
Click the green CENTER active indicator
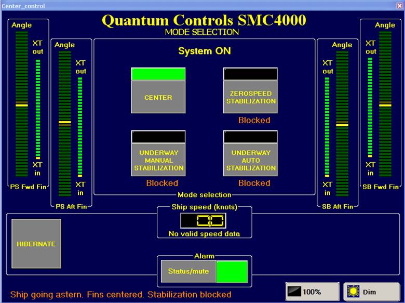158,74
